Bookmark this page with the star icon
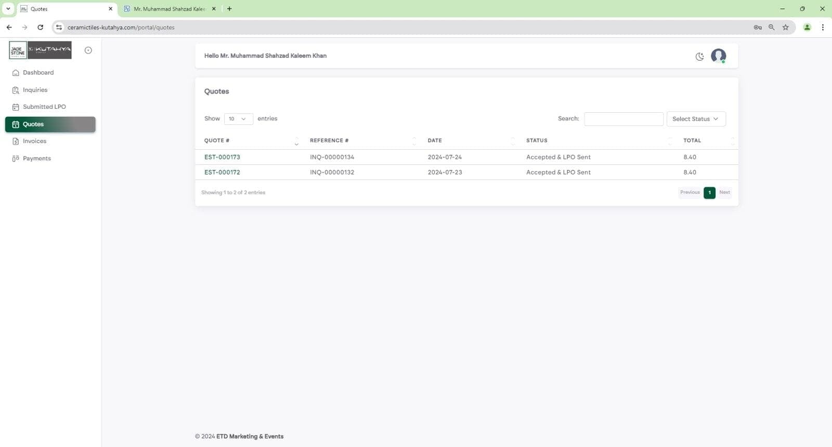 [786, 28]
